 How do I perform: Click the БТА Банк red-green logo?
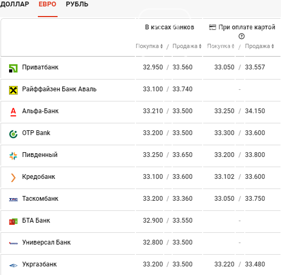pyautogui.click(x=13, y=222)
